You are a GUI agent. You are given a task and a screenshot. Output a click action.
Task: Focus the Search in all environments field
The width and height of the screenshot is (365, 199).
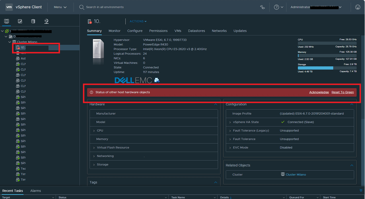[x=105, y=7]
